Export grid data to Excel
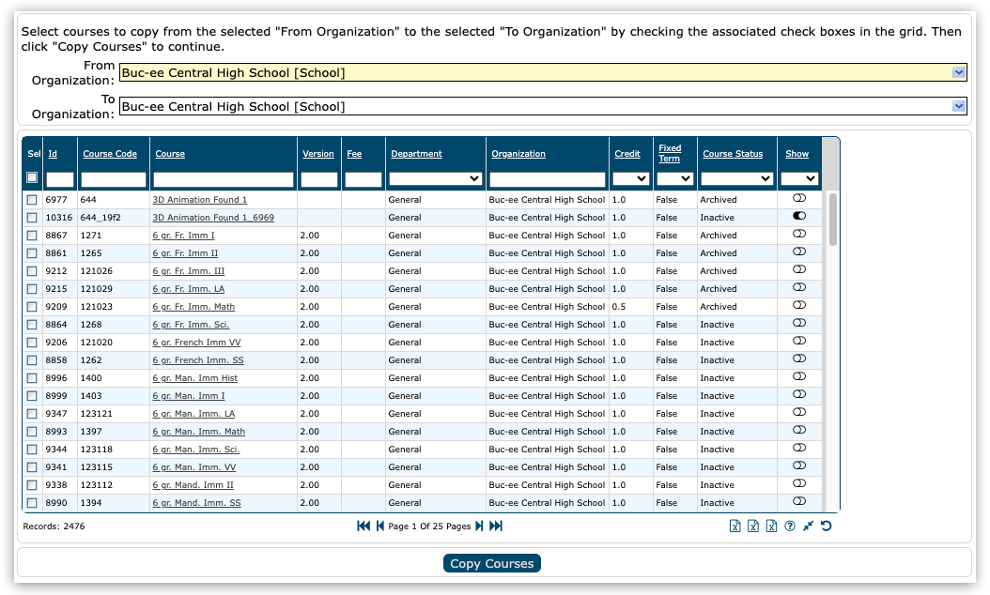The width and height of the screenshot is (990, 595). (x=735, y=526)
